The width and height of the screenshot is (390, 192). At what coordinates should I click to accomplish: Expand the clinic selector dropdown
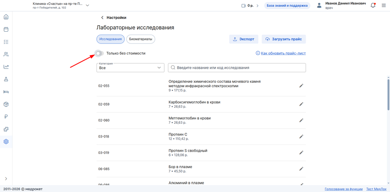(x=87, y=5)
